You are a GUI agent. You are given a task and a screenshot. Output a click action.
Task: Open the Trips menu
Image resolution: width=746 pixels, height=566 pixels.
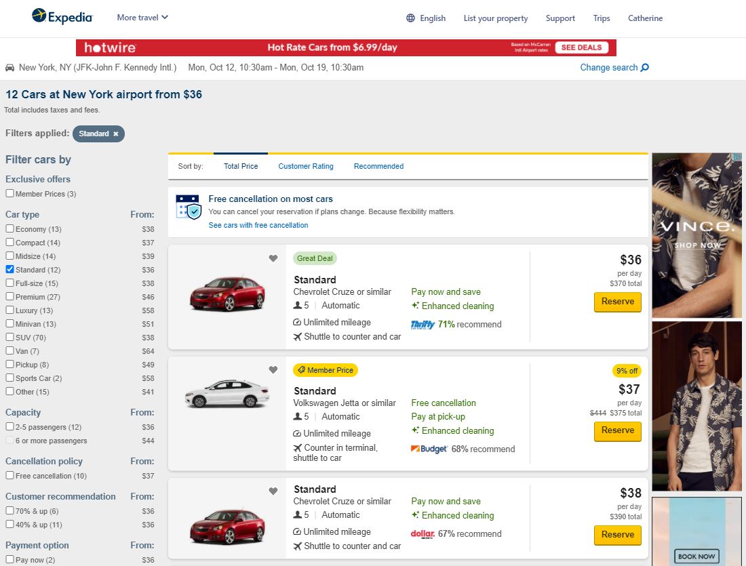tap(602, 18)
